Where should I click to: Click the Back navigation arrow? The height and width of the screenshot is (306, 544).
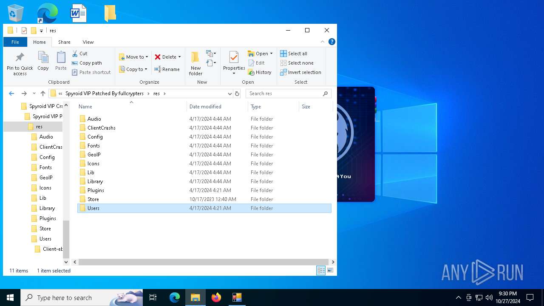[11, 93]
